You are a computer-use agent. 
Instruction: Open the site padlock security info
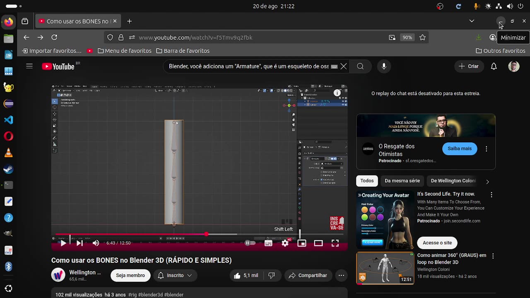tap(121, 37)
